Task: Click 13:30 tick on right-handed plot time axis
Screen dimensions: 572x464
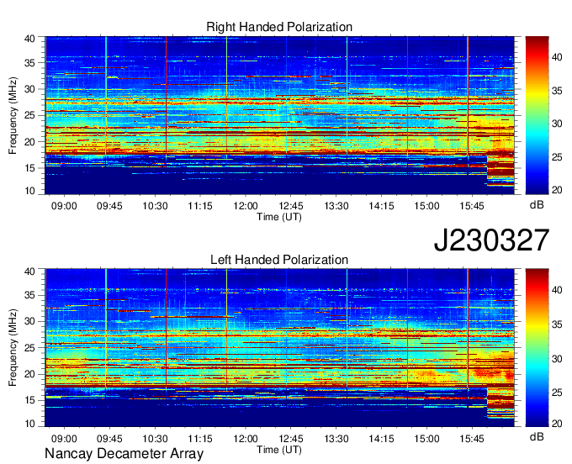Action: tap(336, 206)
